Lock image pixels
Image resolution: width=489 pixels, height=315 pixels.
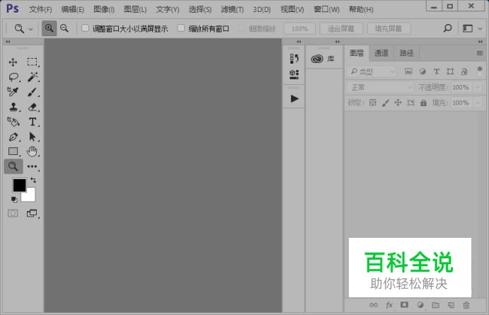point(386,103)
